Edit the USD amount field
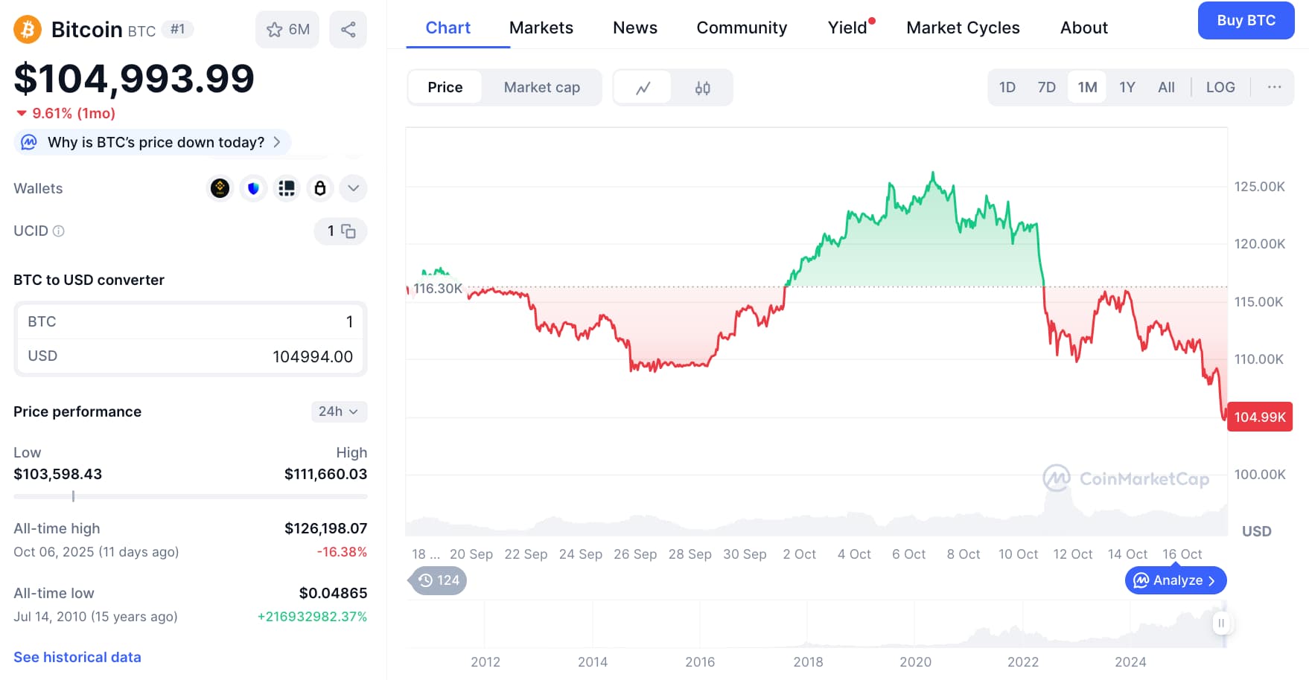This screenshot has width=1309, height=680. [191, 356]
